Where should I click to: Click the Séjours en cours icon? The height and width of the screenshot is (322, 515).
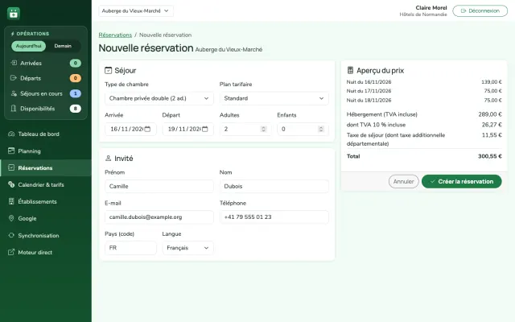tap(14, 93)
